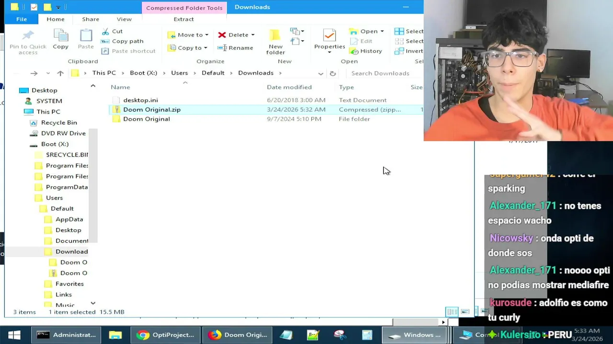Image resolution: width=613 pixels, height=344 pixels.
Task: Switch to the View ribbon tab
Action: click(124, 19)
